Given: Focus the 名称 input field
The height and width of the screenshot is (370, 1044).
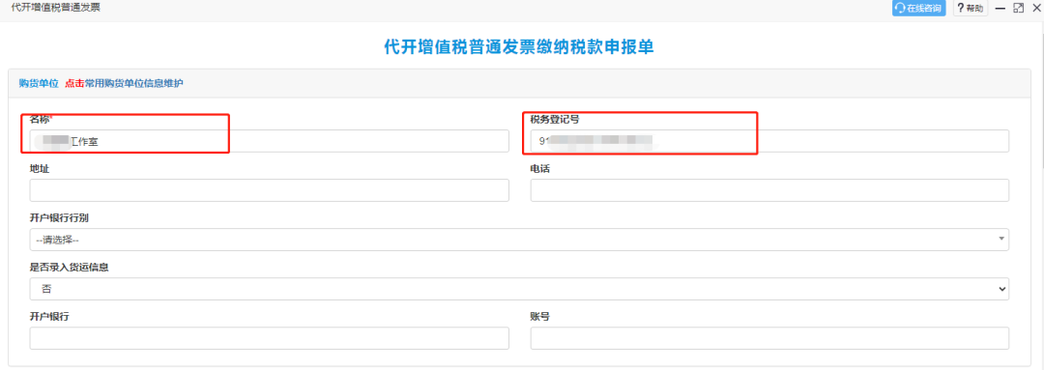Looking at the screenshot, I should 269,141.
